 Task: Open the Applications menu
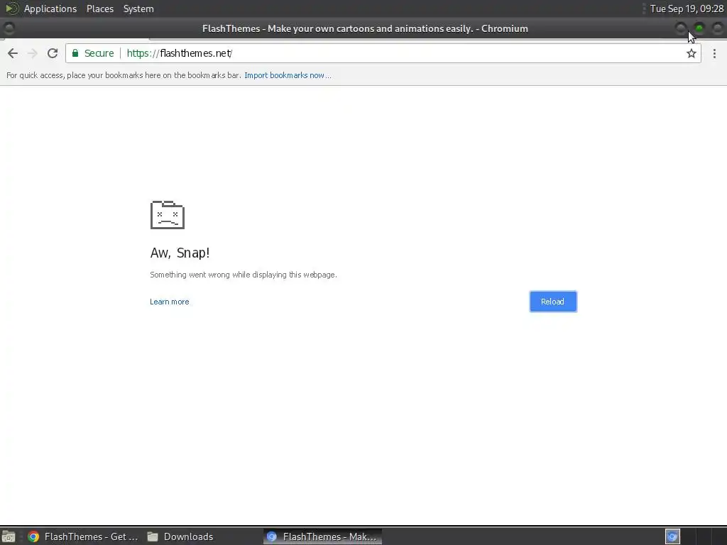click(x=50, y=9)
